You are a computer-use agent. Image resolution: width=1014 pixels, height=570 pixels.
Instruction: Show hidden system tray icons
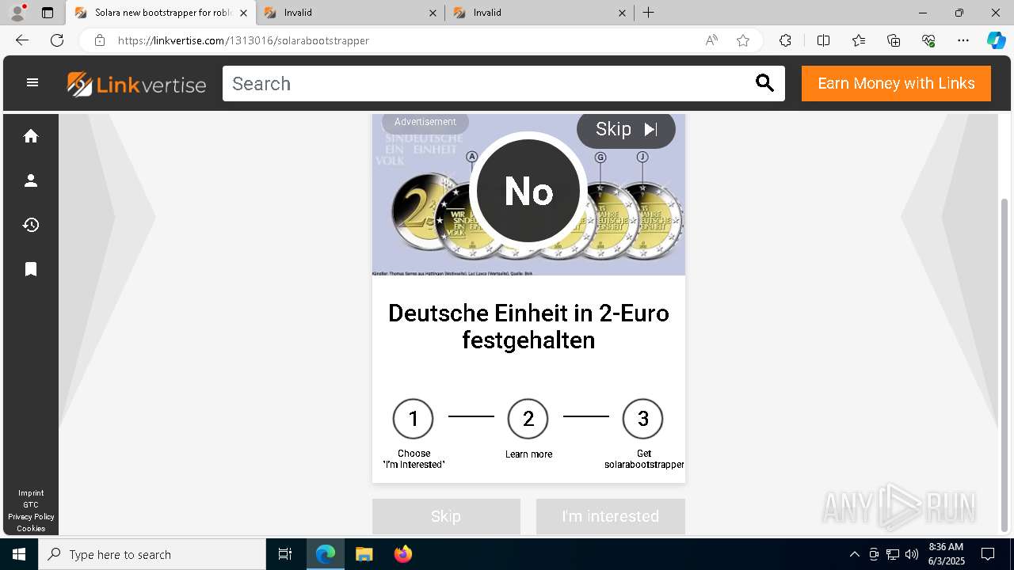click(x=854, y=554)
